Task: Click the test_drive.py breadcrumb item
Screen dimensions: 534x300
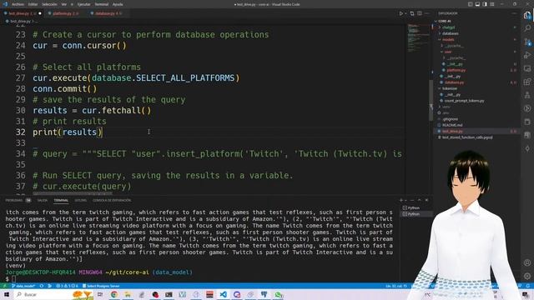Action: point(20,21)
